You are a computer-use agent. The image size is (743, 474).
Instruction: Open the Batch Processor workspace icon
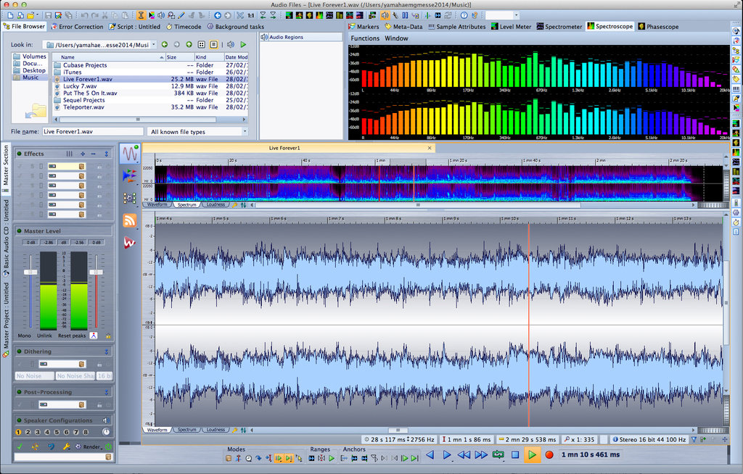[x=129, y=198]
